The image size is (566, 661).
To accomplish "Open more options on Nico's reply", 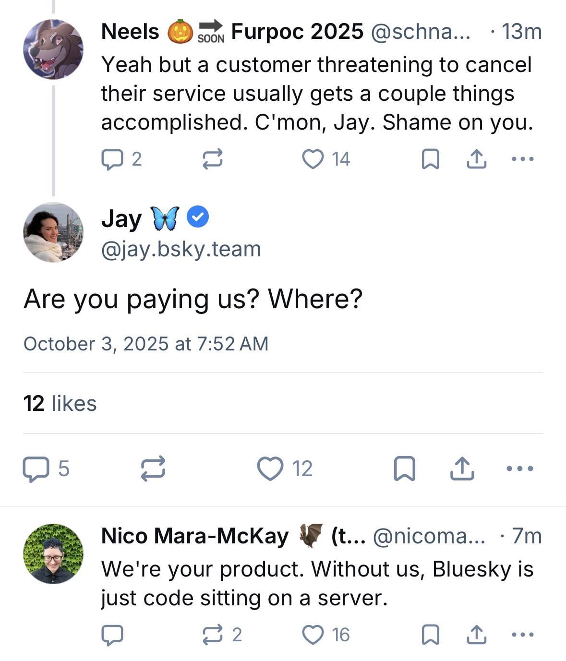I will click(522, 635).
